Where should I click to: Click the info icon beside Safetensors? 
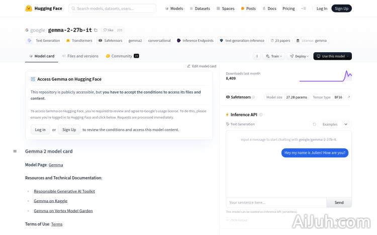click(x=253, y=97)
